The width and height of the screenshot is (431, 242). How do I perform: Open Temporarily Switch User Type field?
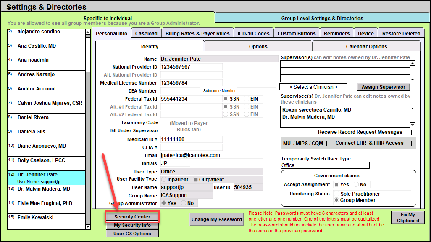tap(325, 165)
